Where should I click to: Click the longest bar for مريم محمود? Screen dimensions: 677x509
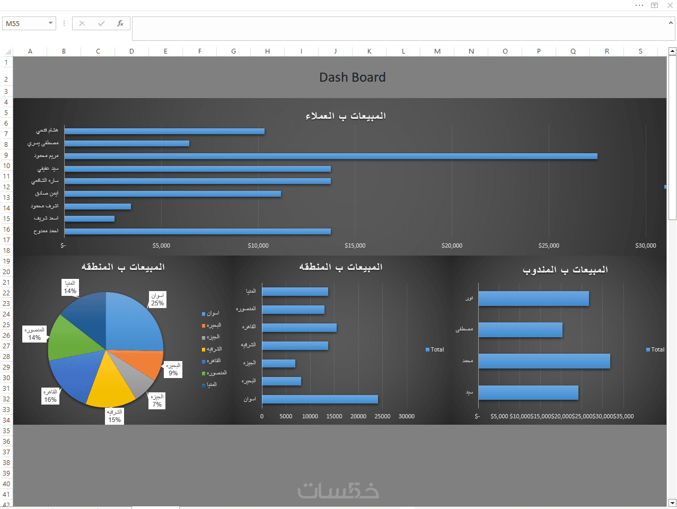tap(331, 156)
